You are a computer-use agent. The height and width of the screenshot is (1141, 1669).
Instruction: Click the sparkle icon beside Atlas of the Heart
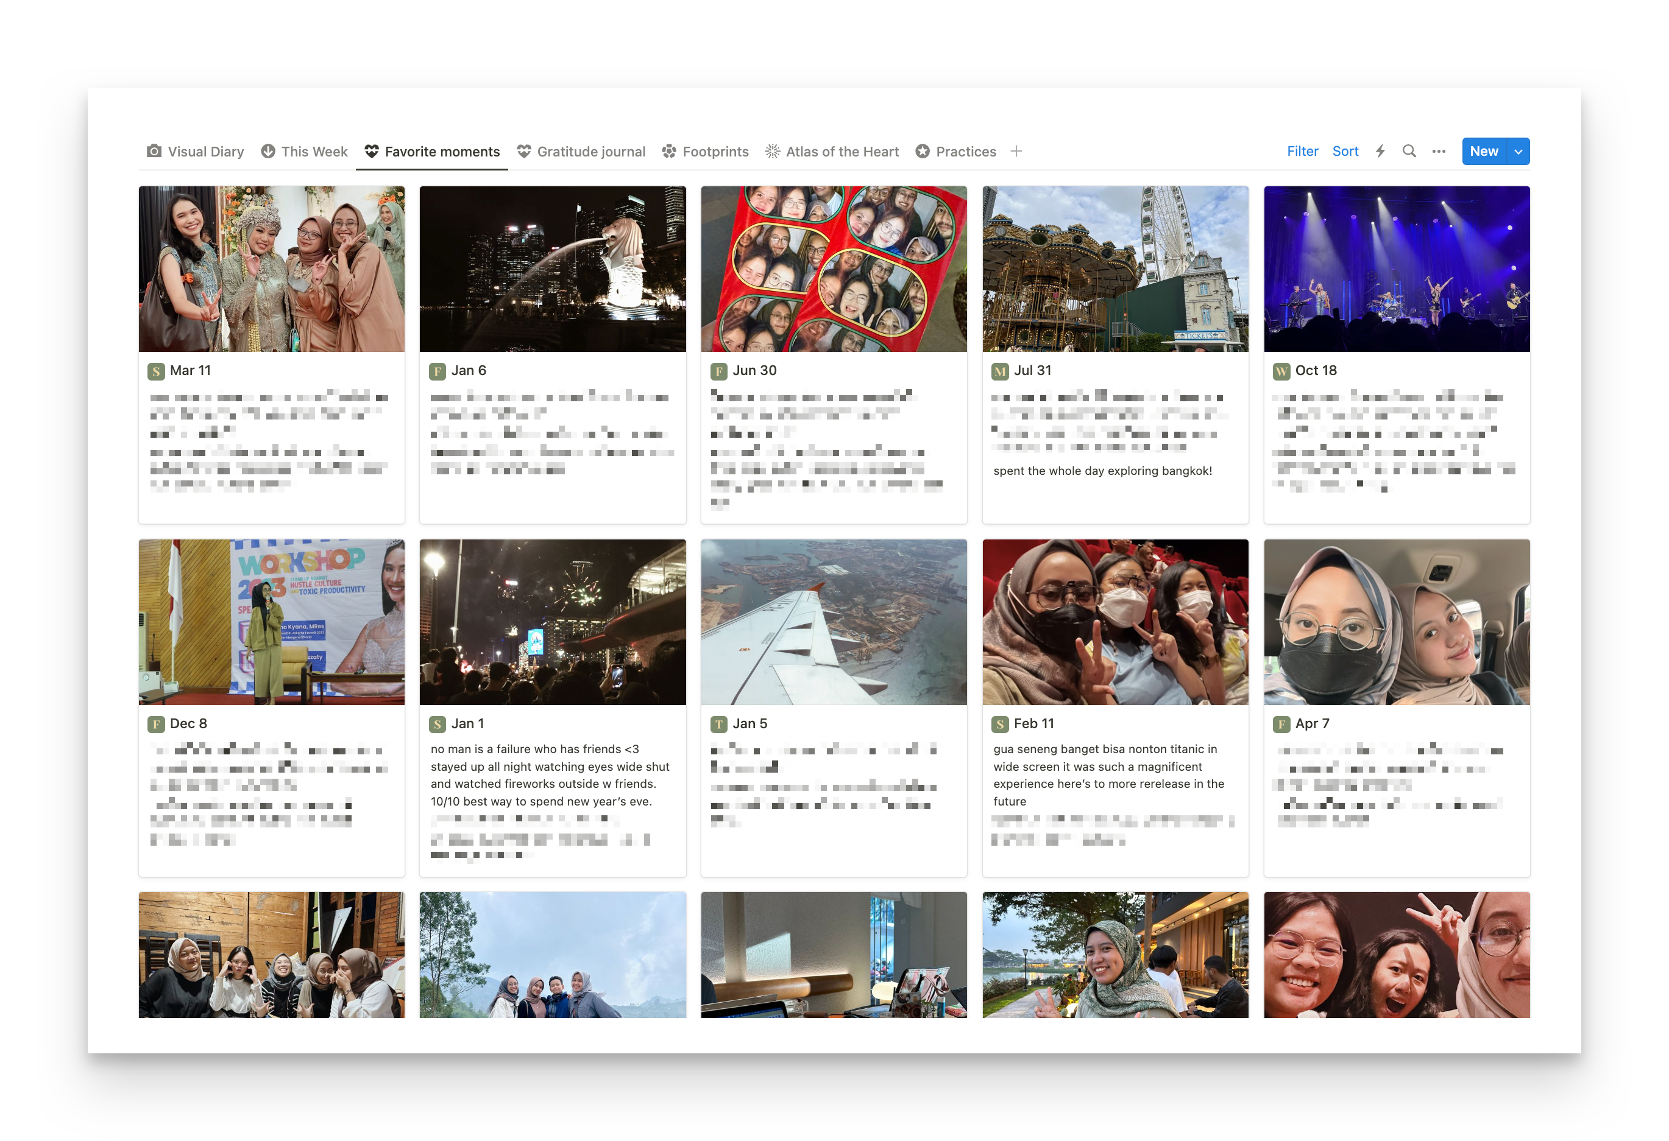773,151
